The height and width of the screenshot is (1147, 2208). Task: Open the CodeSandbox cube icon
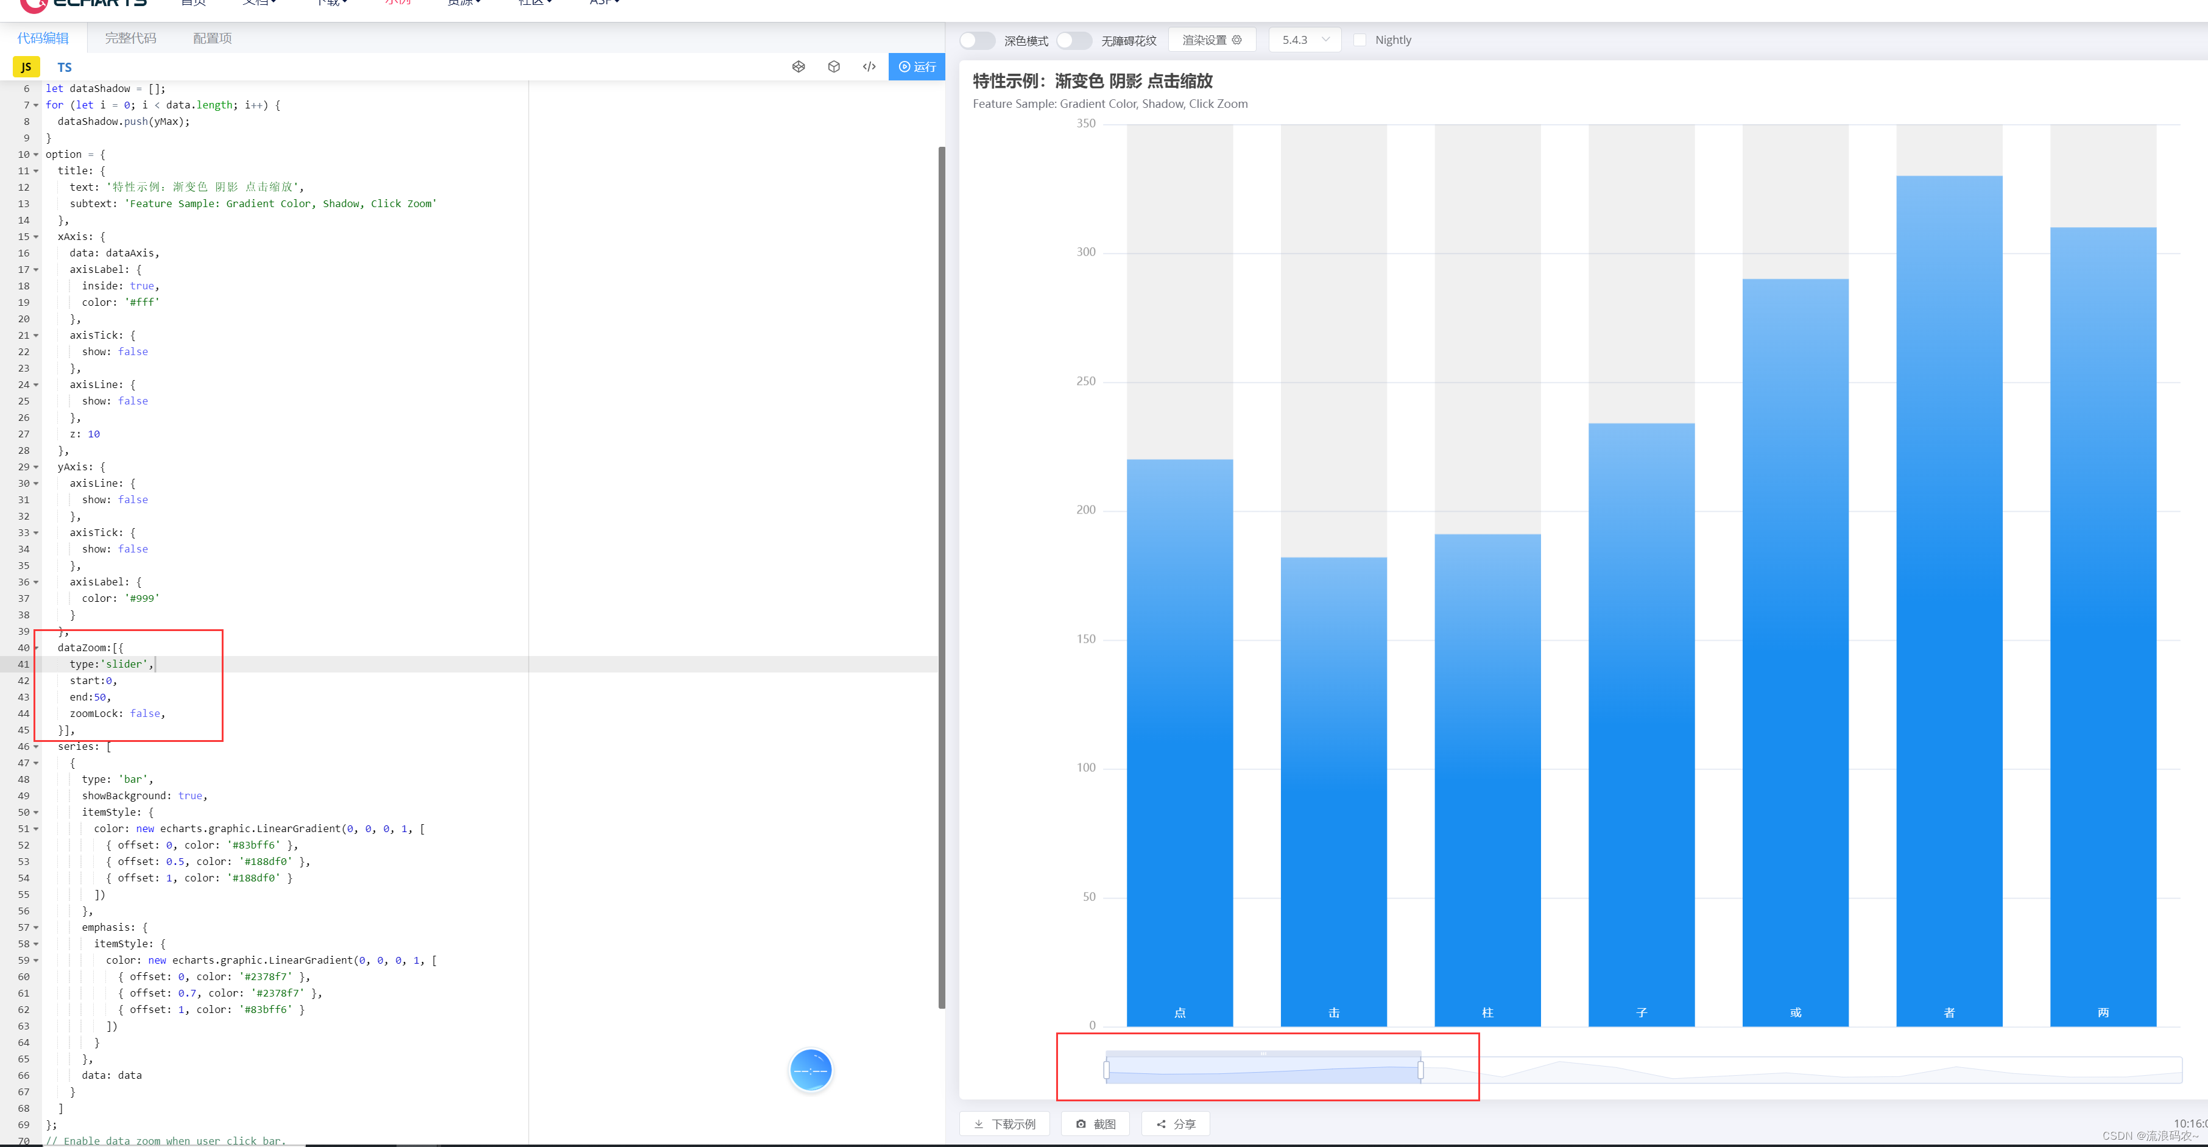[833, 67]
